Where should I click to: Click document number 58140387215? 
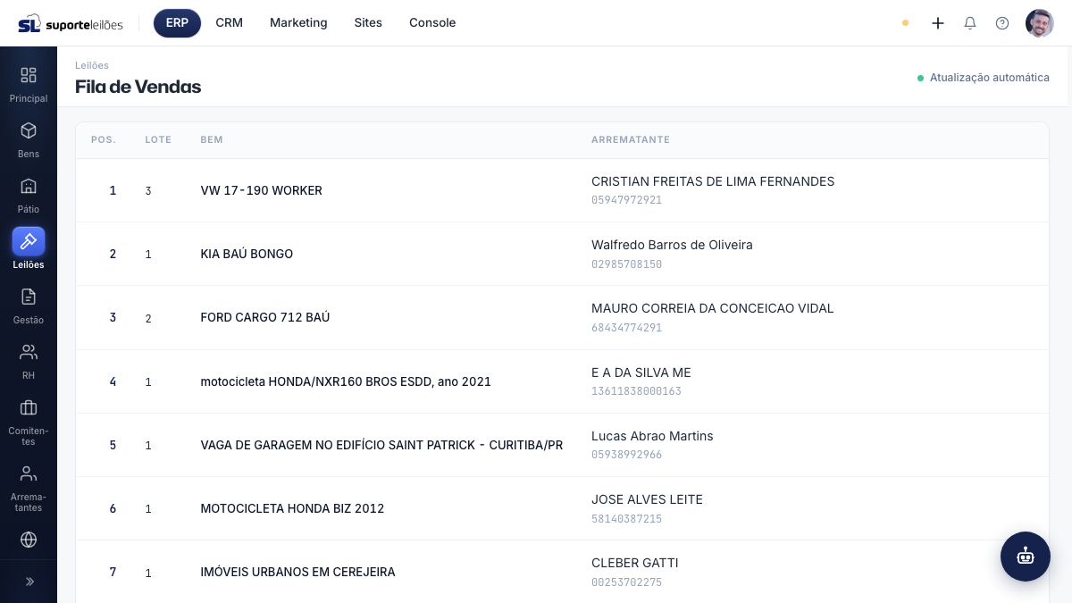click(x=626, y=519)
